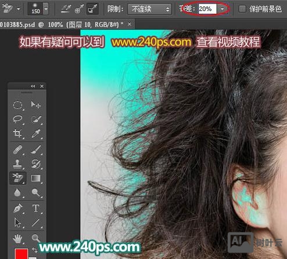Swap foreground and background colors
Image resolution: width=287 pixels, height=259 pixels.
tap(35, 250)
